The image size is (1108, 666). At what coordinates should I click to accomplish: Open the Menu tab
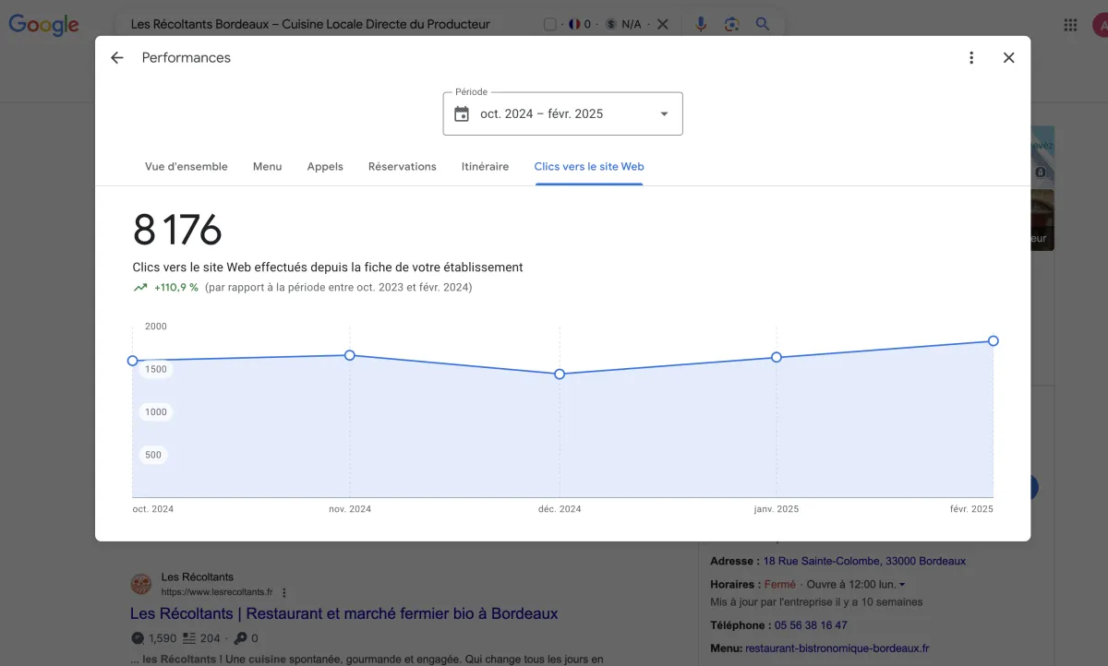click(x=268, y=167)
